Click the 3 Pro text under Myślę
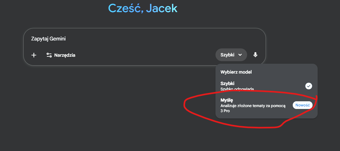340x151 pixels. pos(225,111)
